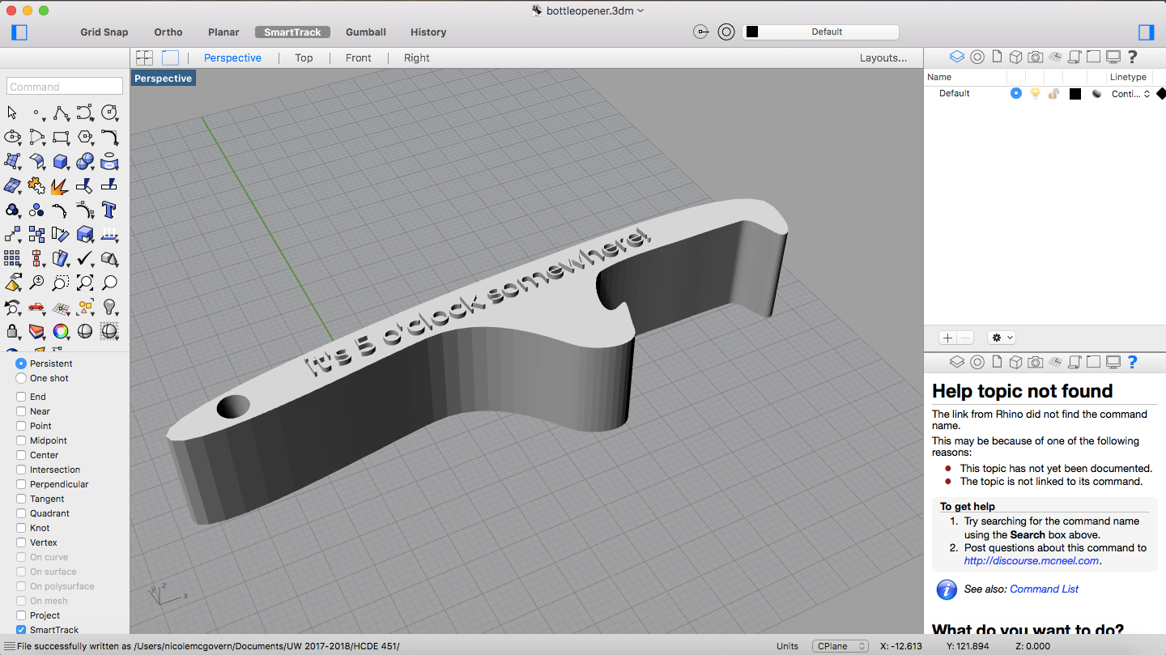Click the Boolean union spheres tool

[x=85, y=161]
